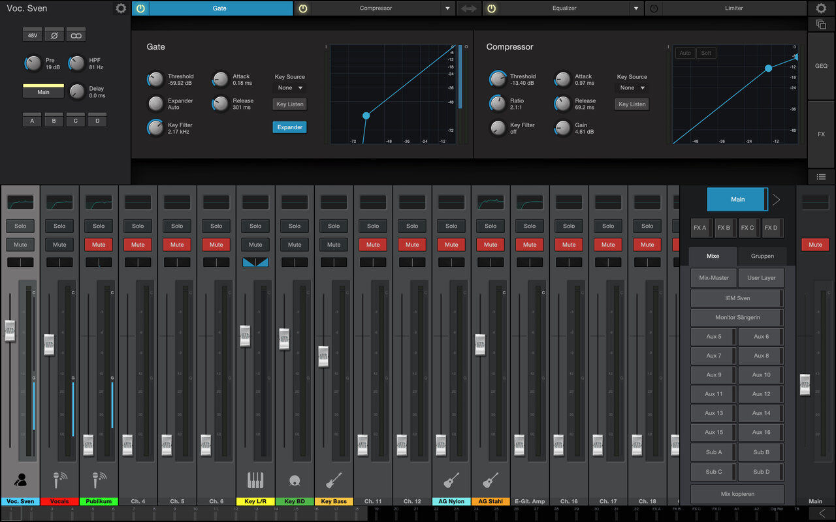
Task: Solo the Voc. Sven channel
Action: click(20, 226)
